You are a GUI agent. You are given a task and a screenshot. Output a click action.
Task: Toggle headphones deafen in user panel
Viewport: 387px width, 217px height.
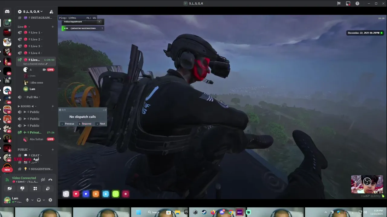coord(39,200)
